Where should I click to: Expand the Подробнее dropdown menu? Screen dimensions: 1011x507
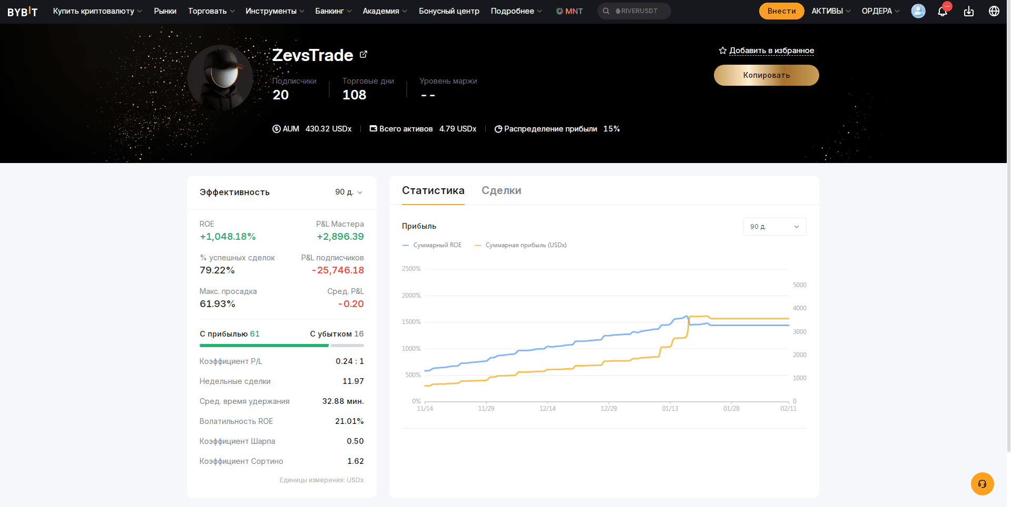pos(516,11)
